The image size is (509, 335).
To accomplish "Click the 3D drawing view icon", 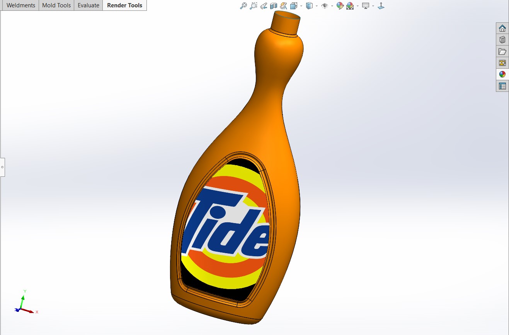I will tap(381, 6).
